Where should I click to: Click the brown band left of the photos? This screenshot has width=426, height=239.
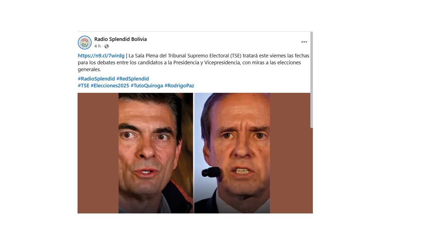click(x=98, y=153)
